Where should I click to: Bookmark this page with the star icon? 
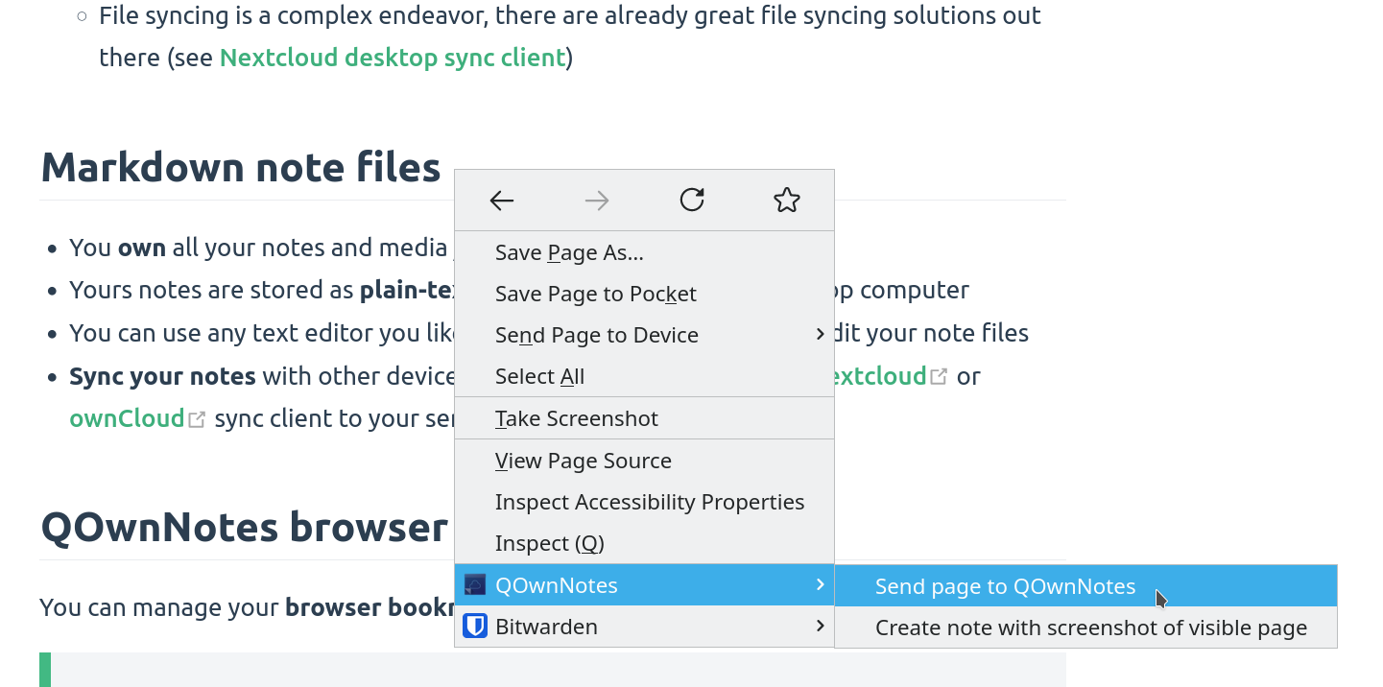click(x=786, y=200)
